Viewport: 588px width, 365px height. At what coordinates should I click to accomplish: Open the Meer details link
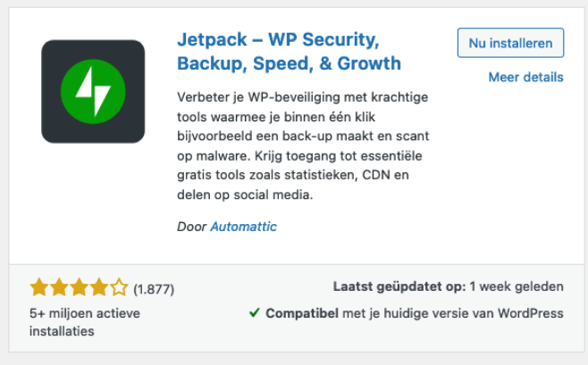(525, 77)
